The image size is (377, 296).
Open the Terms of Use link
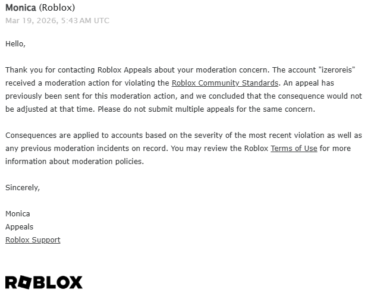pos(294,148)
